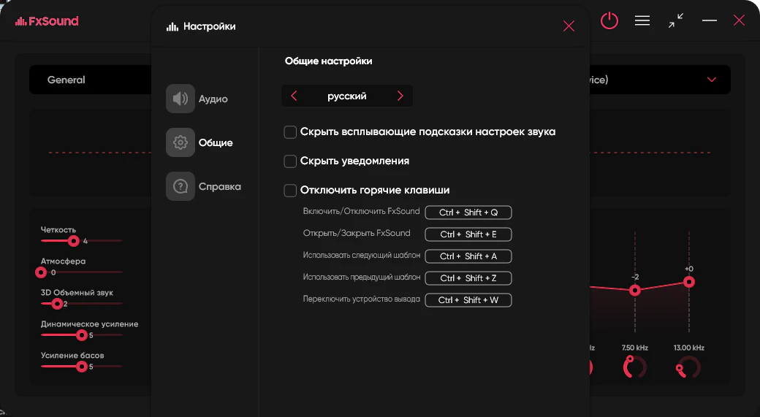Check the Отключить горячие клавиши checkbox

[290, 191]
